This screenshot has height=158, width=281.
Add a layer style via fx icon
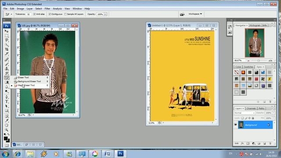[x=242, y=144]
